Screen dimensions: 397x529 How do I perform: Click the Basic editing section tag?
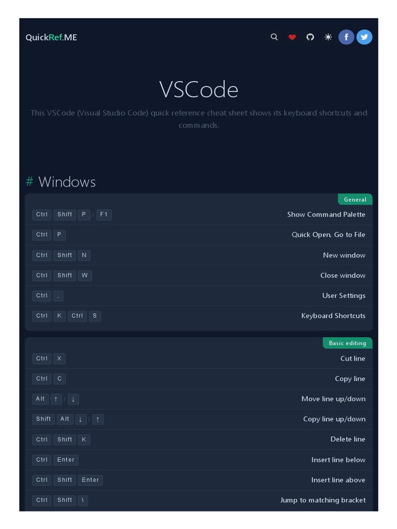point(347,343)
